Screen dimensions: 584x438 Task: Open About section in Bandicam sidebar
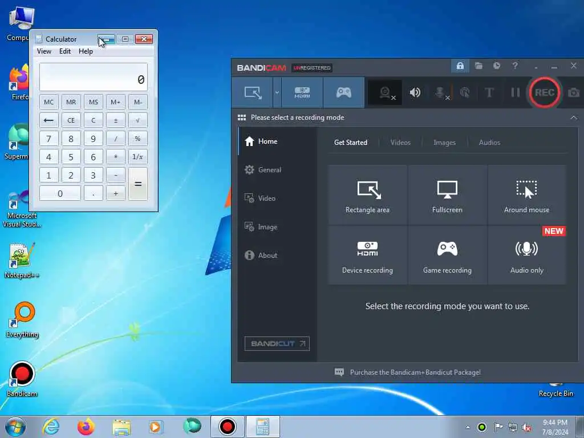coord(278,255)
